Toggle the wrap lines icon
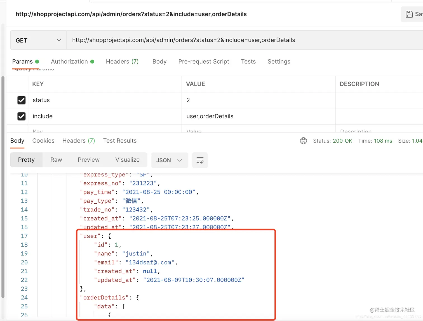This screenshot has height=321, width=423. [x=200, y=160]
